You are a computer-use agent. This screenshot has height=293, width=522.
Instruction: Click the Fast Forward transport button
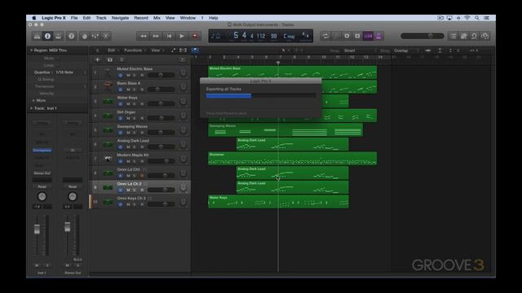click(x=156, y=36)
